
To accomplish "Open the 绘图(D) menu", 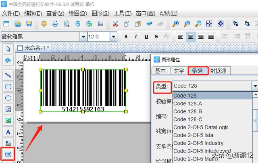I will pos(78,13).
